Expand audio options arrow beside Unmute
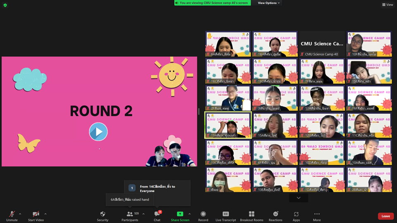The width and height of the screenshot is (397, 223). point(20,214)
